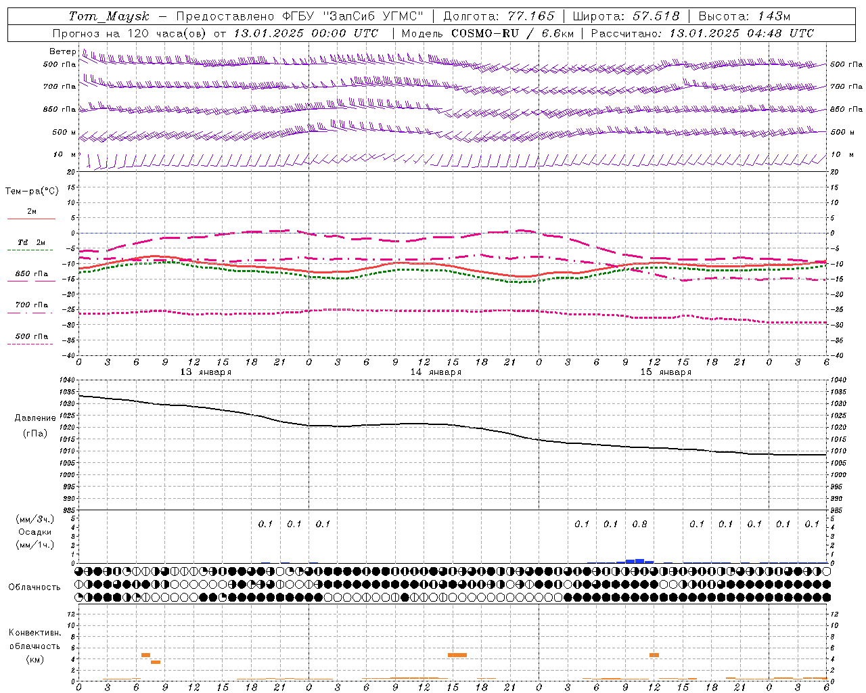Click the station name Tom_Maysk in header

click(x=109, y=16)
